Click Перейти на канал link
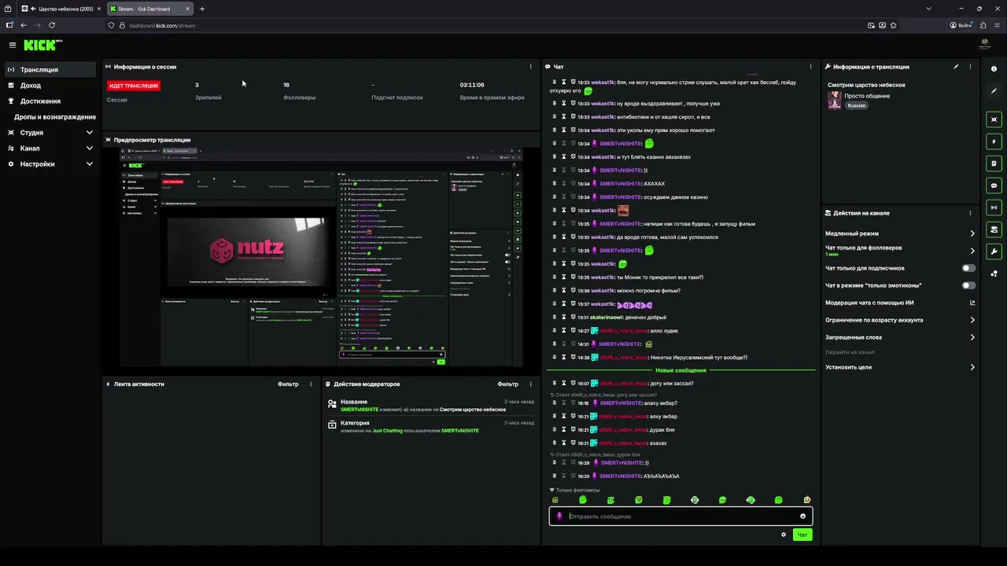Image resolution: width=1007 pixels, height=566 pixels. coord(850,352)
